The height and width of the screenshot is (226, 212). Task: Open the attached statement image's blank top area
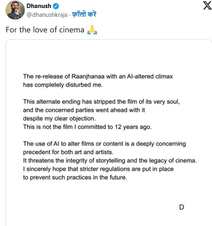coord(109,56)
